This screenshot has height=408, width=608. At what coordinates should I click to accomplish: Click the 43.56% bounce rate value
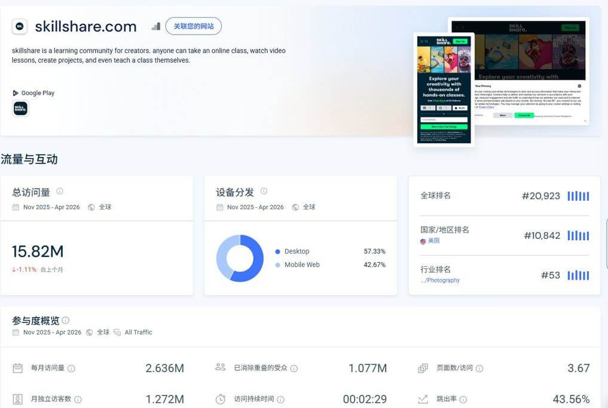pos(571,399)
